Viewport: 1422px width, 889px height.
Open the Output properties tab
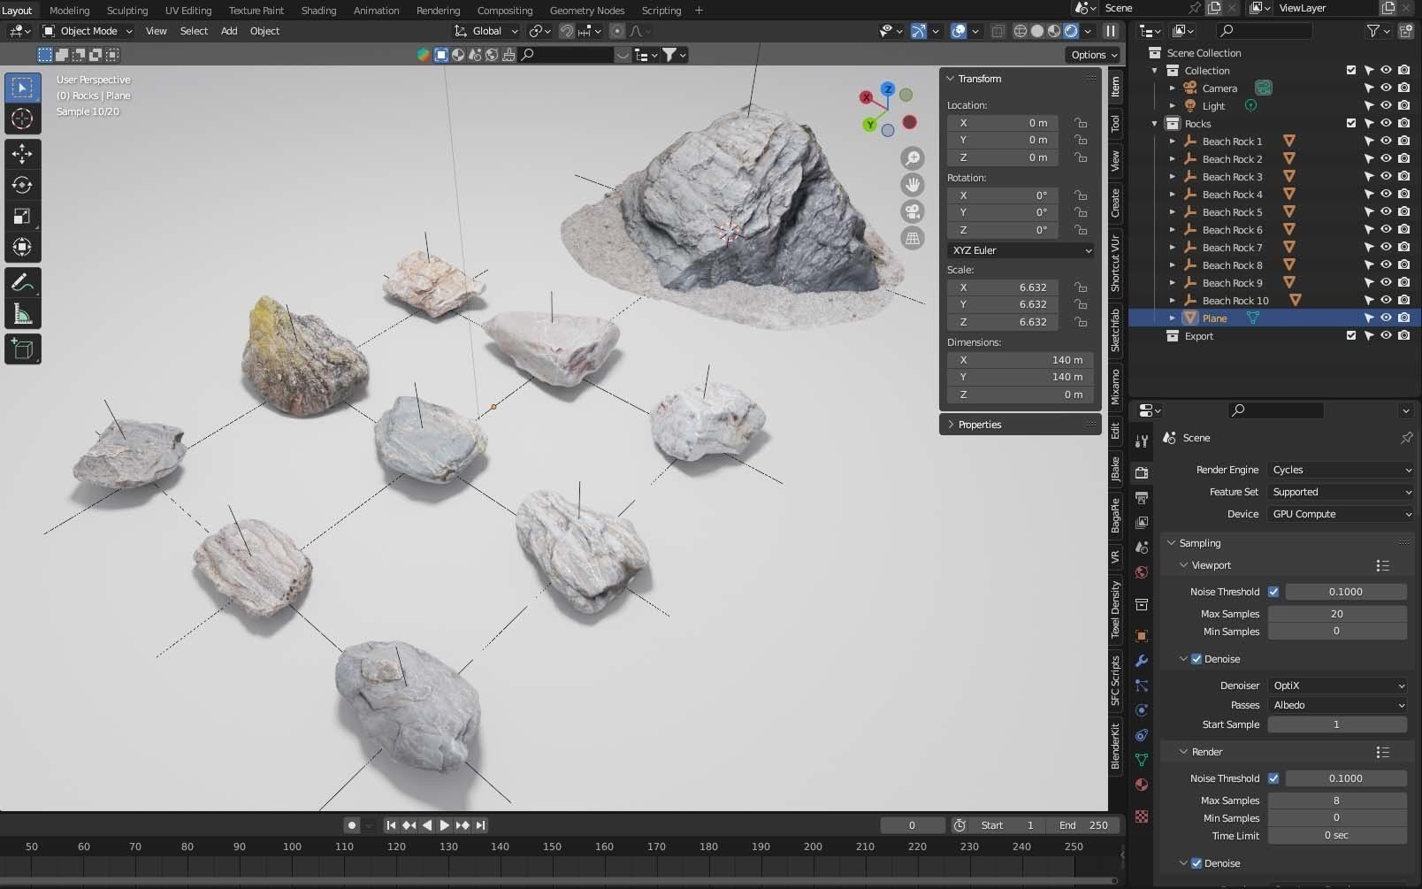pyautogui.click(x=1142, y=497)
